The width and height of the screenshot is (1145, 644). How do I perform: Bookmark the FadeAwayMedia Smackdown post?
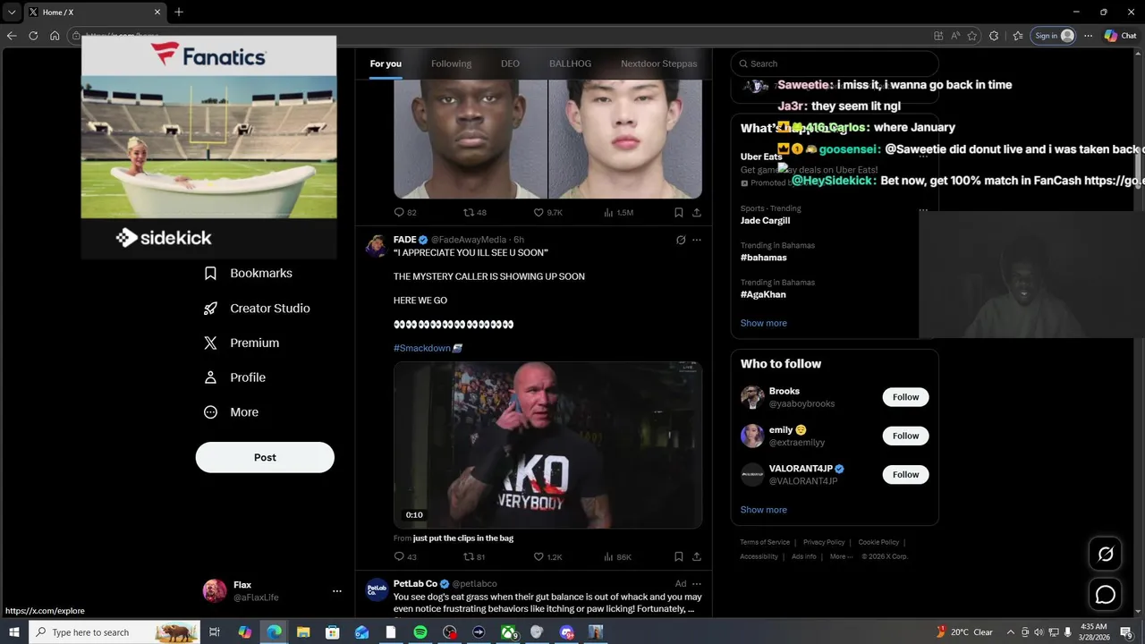pos(679,556)
